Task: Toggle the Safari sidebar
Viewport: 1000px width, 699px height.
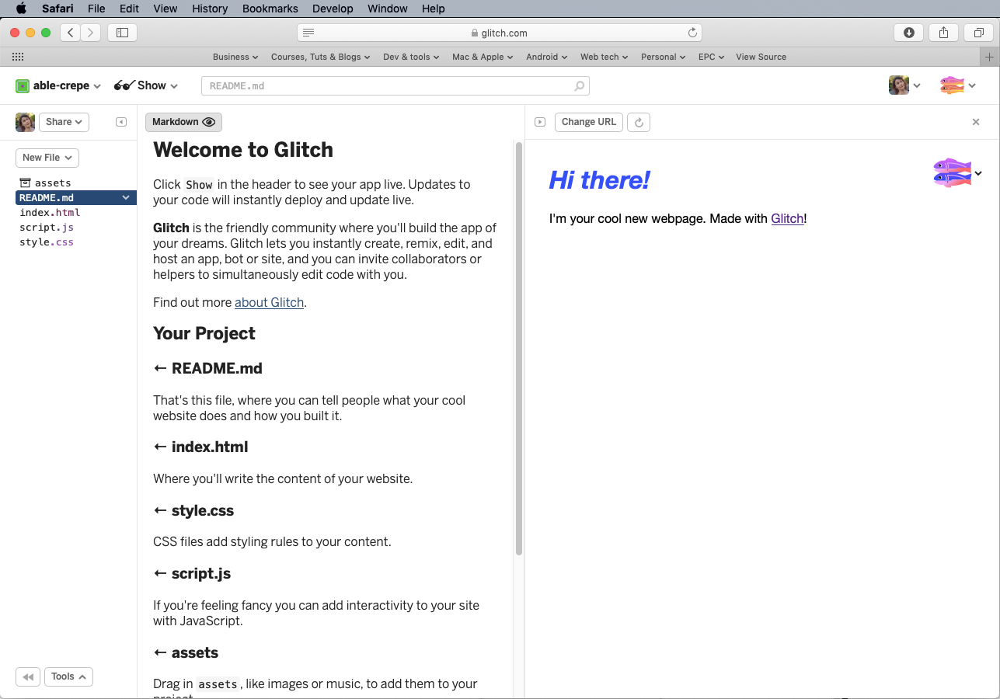Action: pyautogui.click(x=122, y=33)
